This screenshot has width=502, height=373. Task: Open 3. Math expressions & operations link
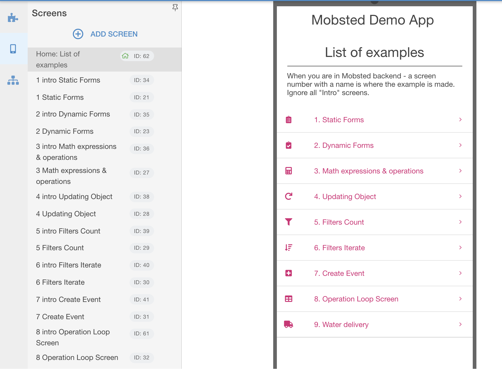click(369, 171)
